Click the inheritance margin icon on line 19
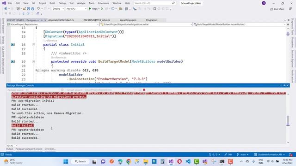 point(13,61)
